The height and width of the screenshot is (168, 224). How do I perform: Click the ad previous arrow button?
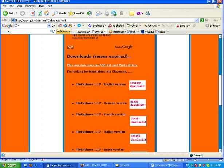click(69, 47)
